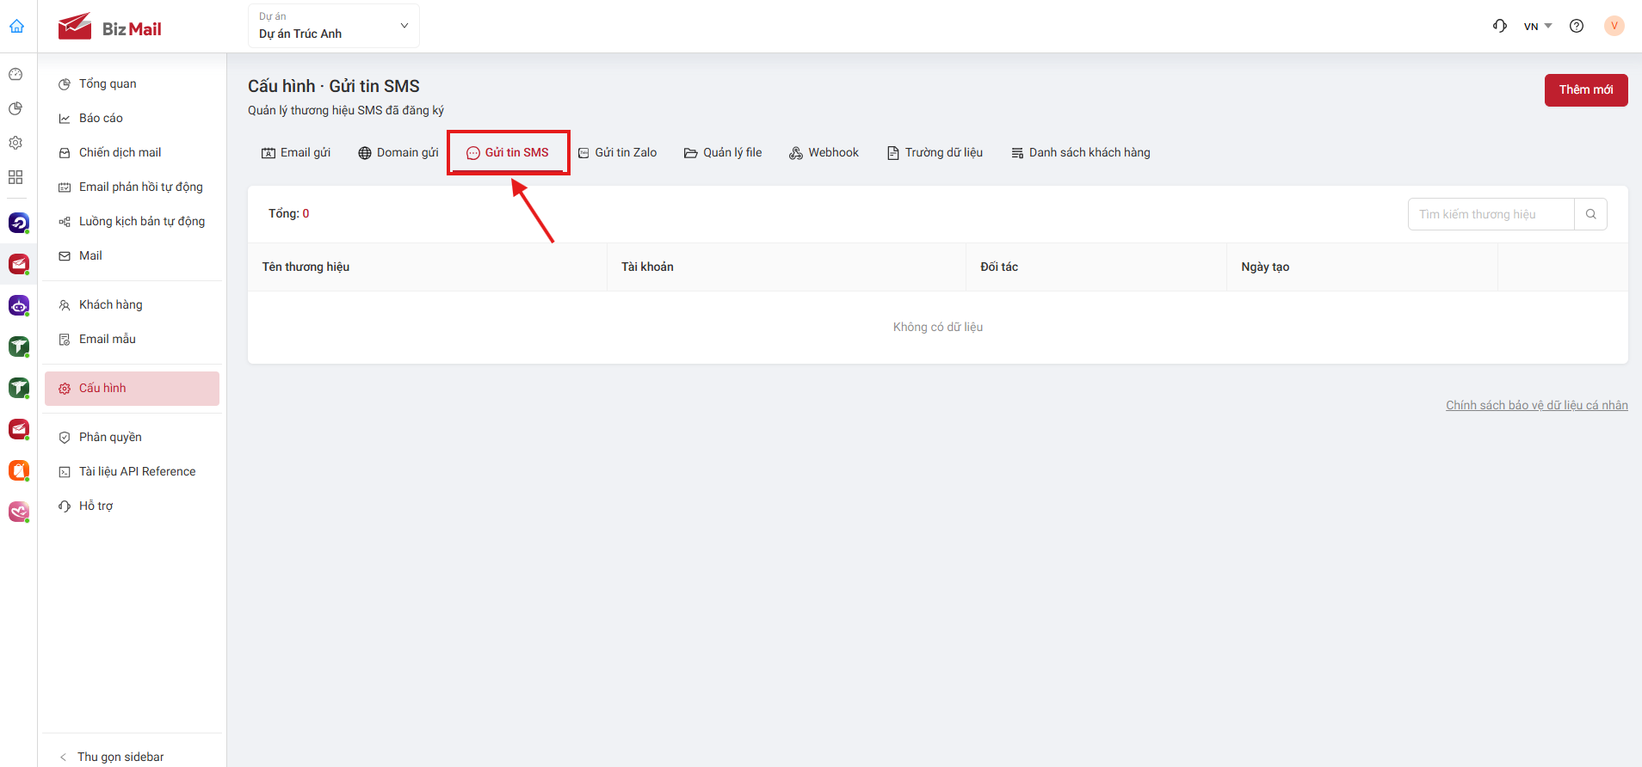Click the Tìm kiếm thương hiệu search field
1642x767 pixels.
coord(1491,214)
